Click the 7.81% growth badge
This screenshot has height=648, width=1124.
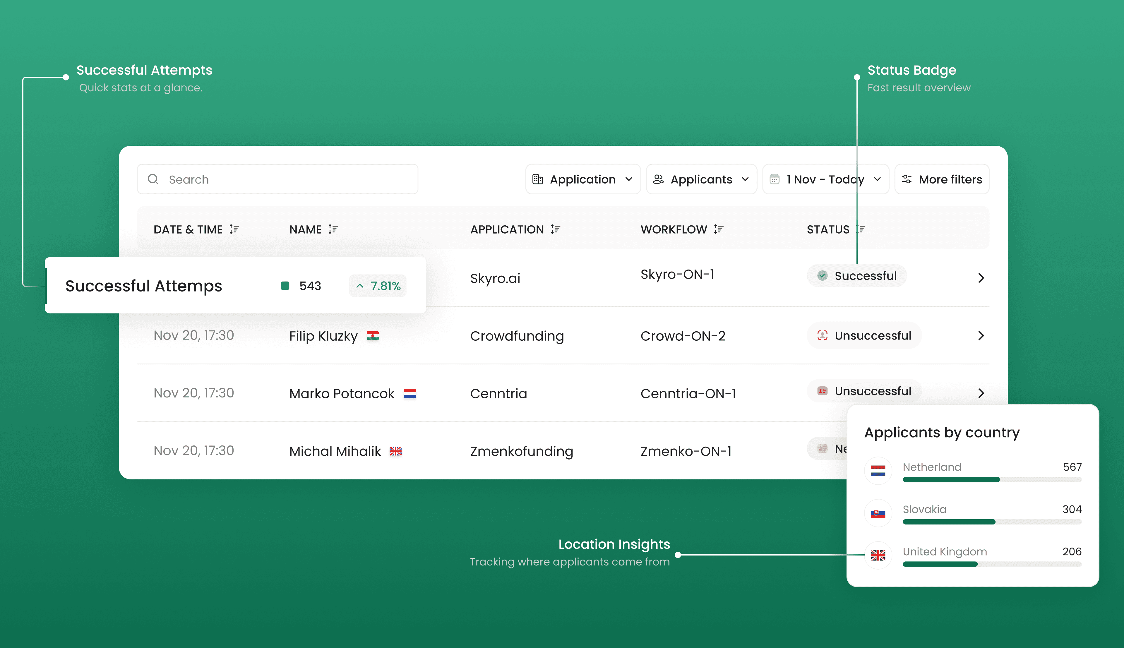tap(378, 286)
